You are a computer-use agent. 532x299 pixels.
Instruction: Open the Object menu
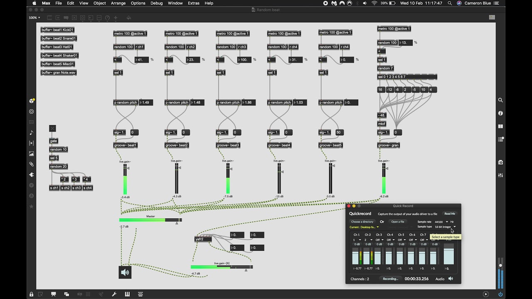99,3
